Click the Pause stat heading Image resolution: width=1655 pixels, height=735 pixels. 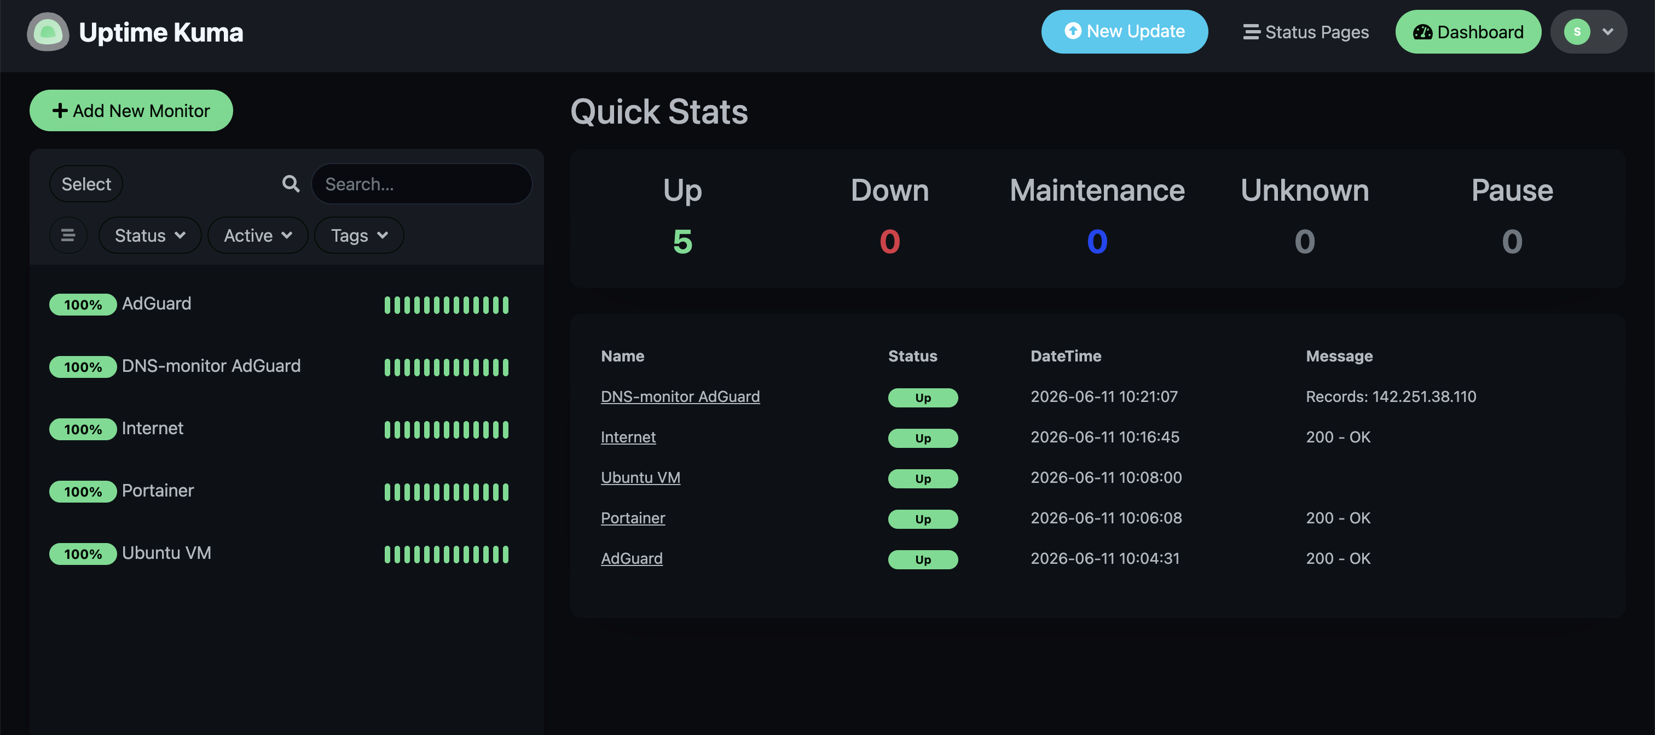point(1512,190)
